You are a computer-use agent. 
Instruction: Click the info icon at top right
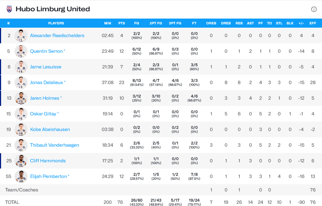point(314,9)
